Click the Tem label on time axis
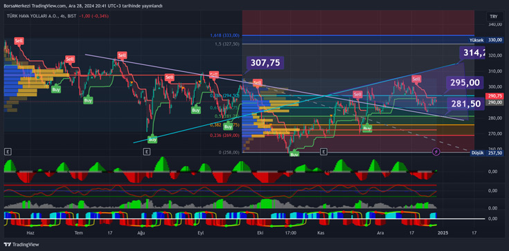 coord(79,232)
